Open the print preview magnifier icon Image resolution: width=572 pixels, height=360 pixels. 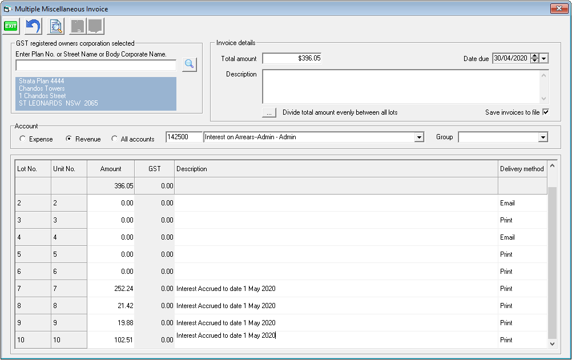click(x=56, y=26)
